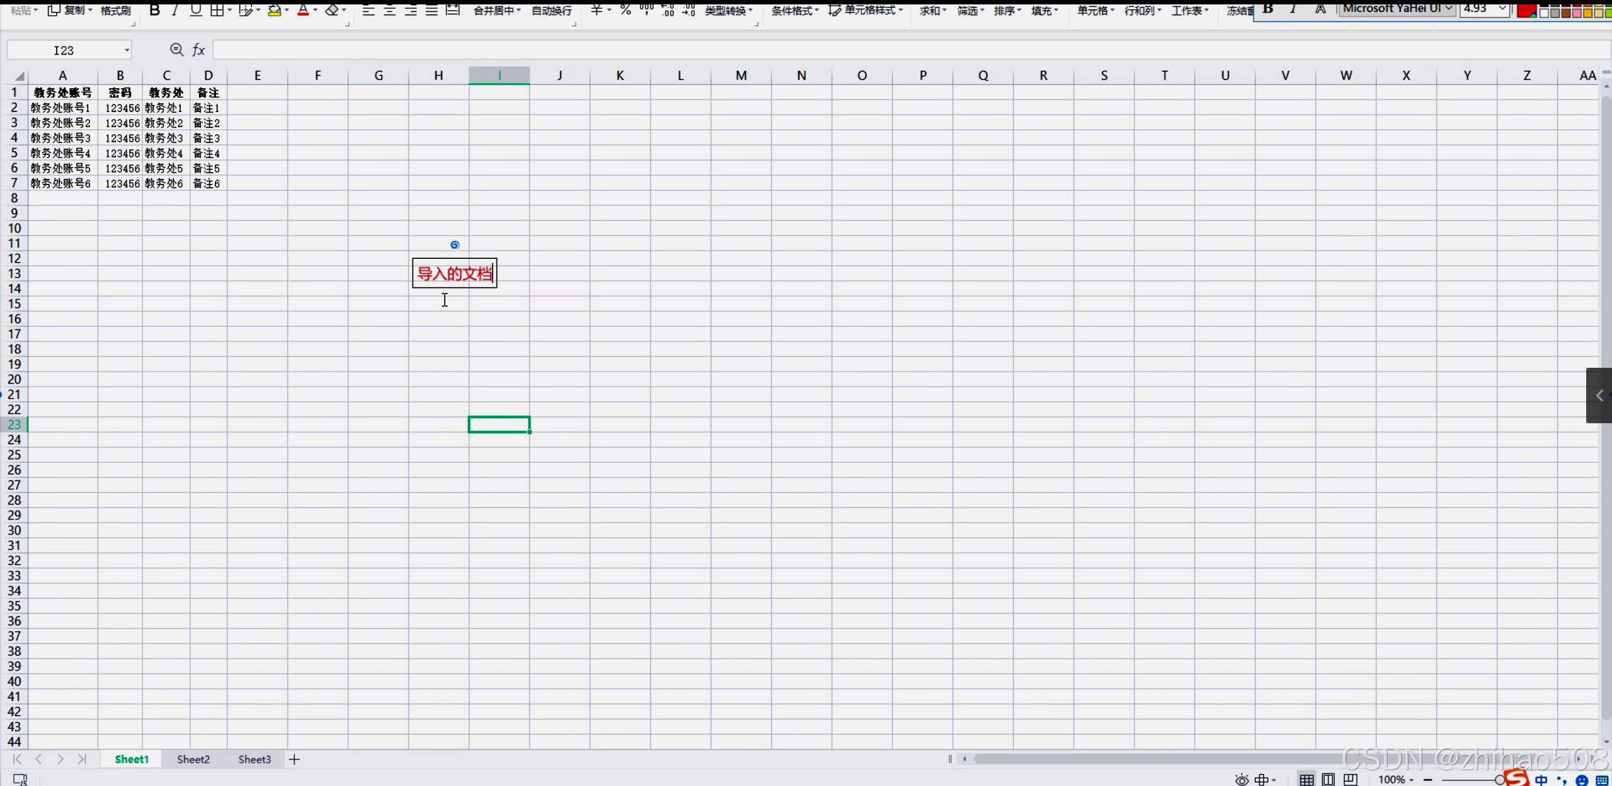This screenshot has height=786, width=1612.
Task: Click the eye protection mode icon
Action: 1241,780
